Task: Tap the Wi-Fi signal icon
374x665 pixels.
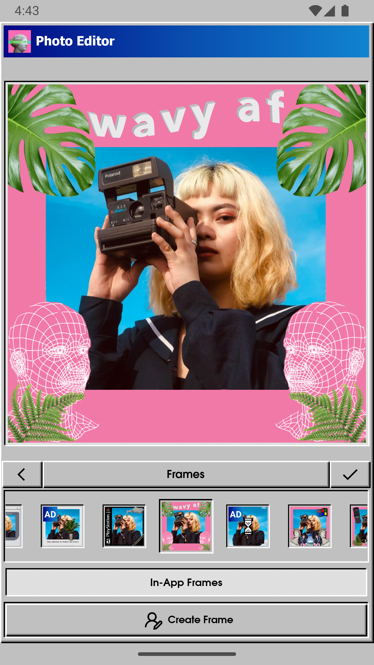Action: pos(315,11)
